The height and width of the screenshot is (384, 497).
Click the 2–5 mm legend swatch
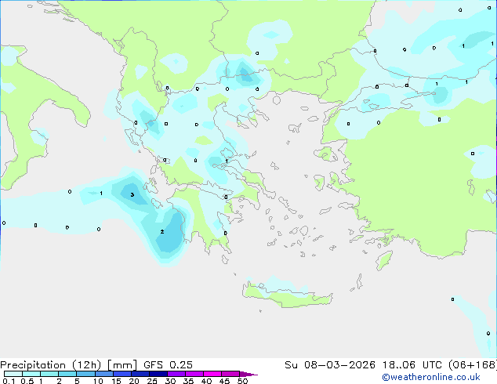pos(67,374)
